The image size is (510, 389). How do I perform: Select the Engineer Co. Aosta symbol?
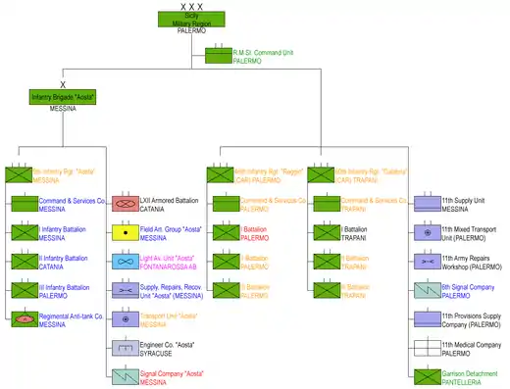[x=126, y=348]
